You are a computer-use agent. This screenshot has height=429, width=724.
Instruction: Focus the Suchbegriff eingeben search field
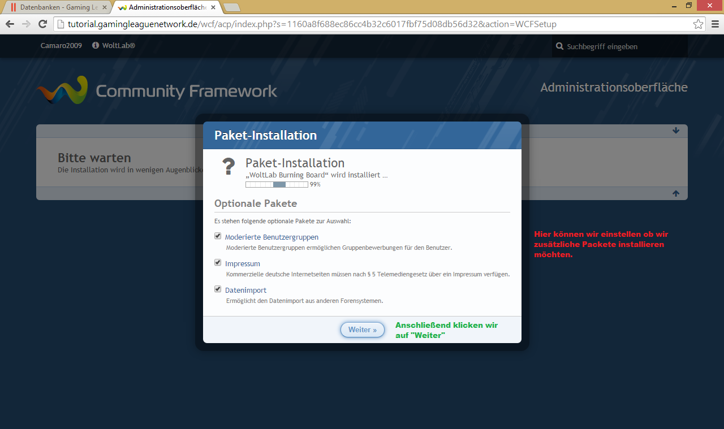click(622, 46)
